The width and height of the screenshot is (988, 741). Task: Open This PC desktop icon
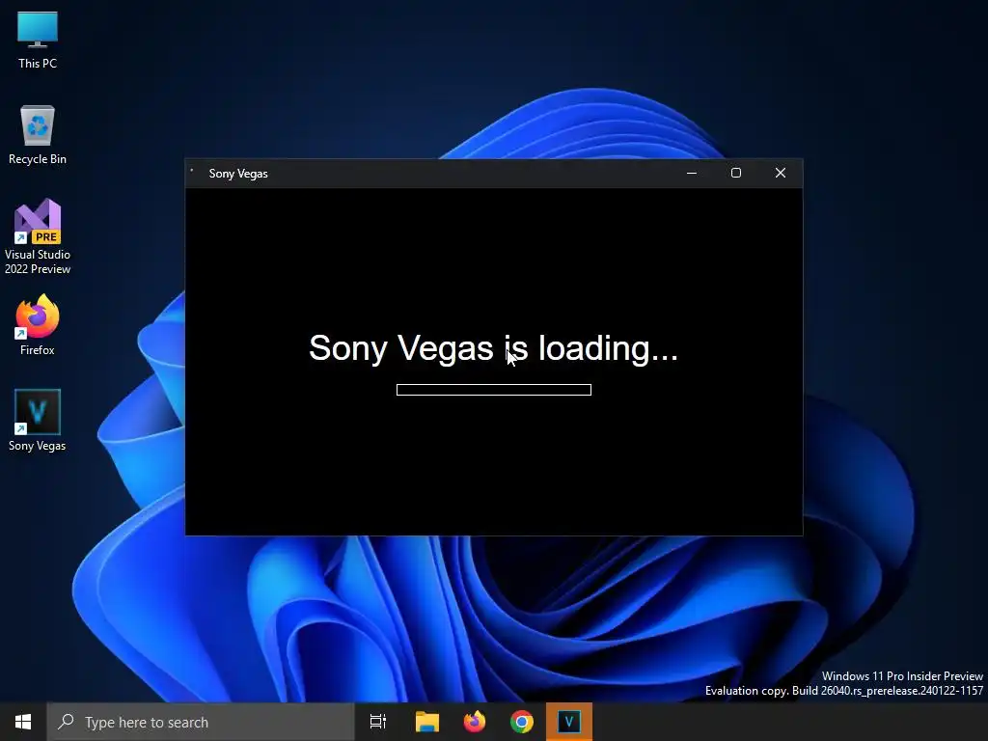pyautogui.click(x=38, y=40)
